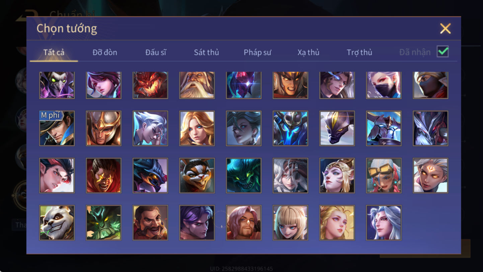483x272 pixels.
Task: Uncheck the Đã nhận checkbox
Action: [442, 52]
